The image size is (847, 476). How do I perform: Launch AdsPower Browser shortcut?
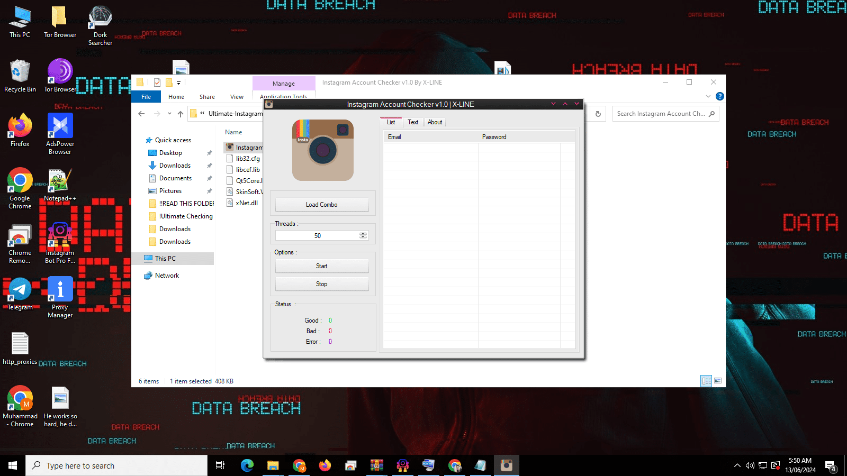(60, 134)
